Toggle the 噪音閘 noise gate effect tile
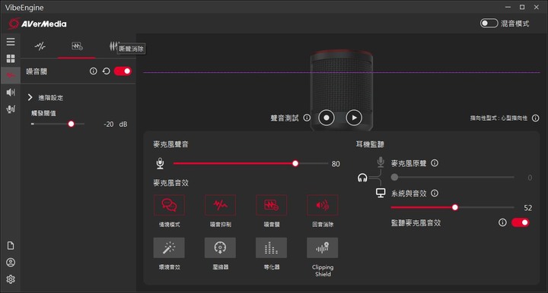The height and width of the screenshot is (293, 548). point(271,205)
